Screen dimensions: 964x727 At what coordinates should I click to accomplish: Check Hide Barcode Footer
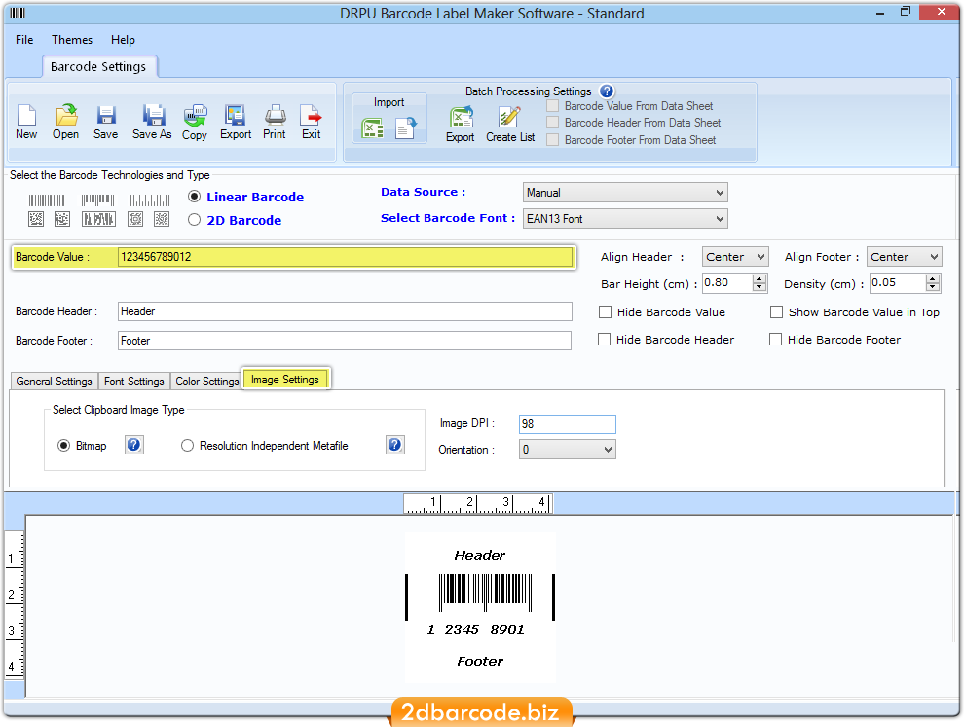pos(776,340)
